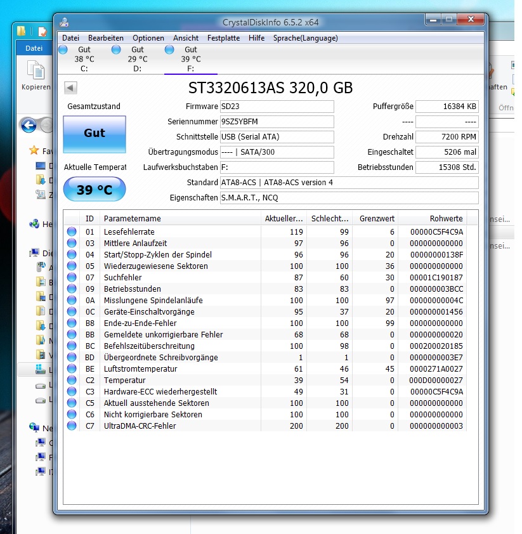The width and height of the screenshot is (522, 534).
Task: Click the Grenzwert column header
Action: pos(375,219)
